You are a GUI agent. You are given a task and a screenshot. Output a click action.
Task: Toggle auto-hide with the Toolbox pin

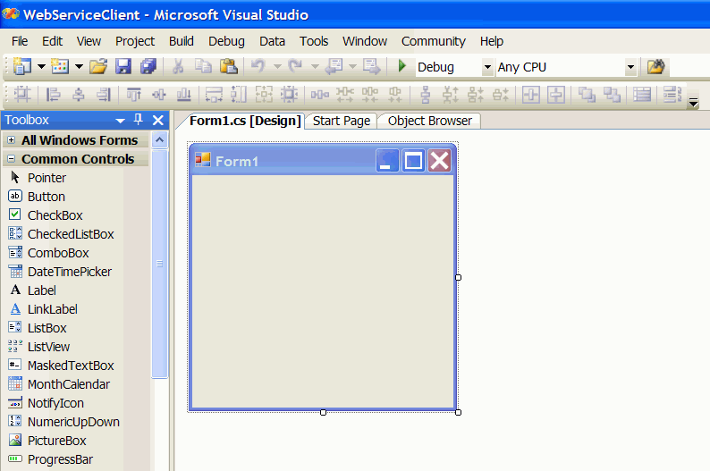point(139,120)
